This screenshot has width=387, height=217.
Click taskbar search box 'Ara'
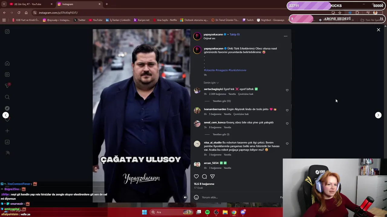[x=171, y=212]
